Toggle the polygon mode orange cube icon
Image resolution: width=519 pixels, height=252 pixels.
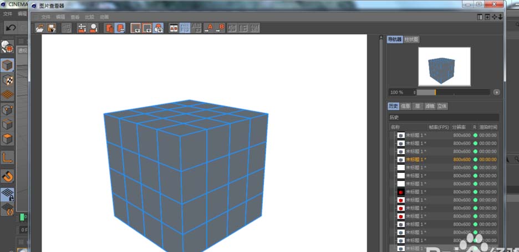coord(8,139)
